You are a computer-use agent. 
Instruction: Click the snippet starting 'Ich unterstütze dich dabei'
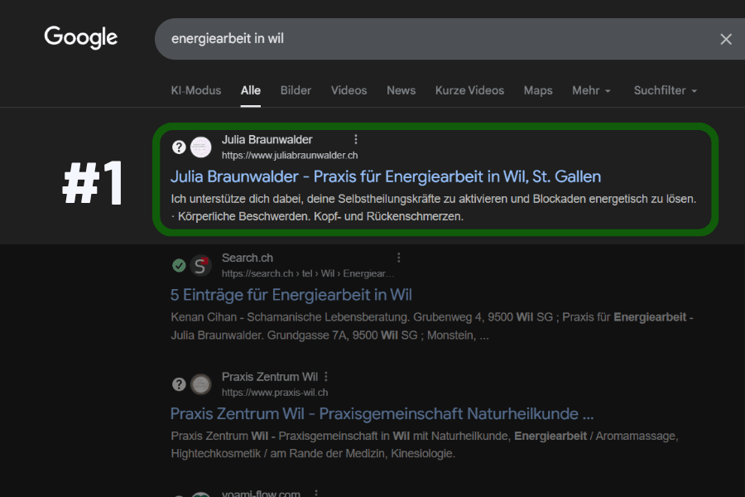433,207
